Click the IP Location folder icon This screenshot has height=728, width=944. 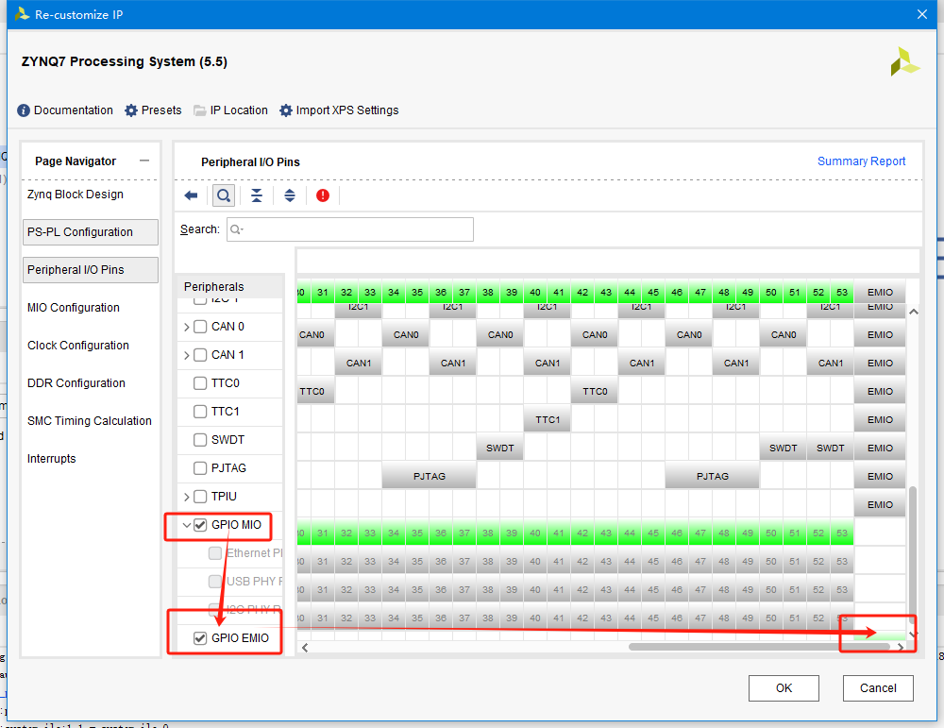[x=199, y=110]
